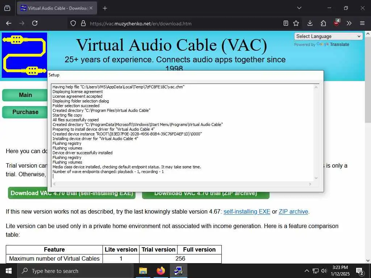This screenshot has width=371, height=278.
Task: Click the 'Full version' table header
Action: [199, 250]
